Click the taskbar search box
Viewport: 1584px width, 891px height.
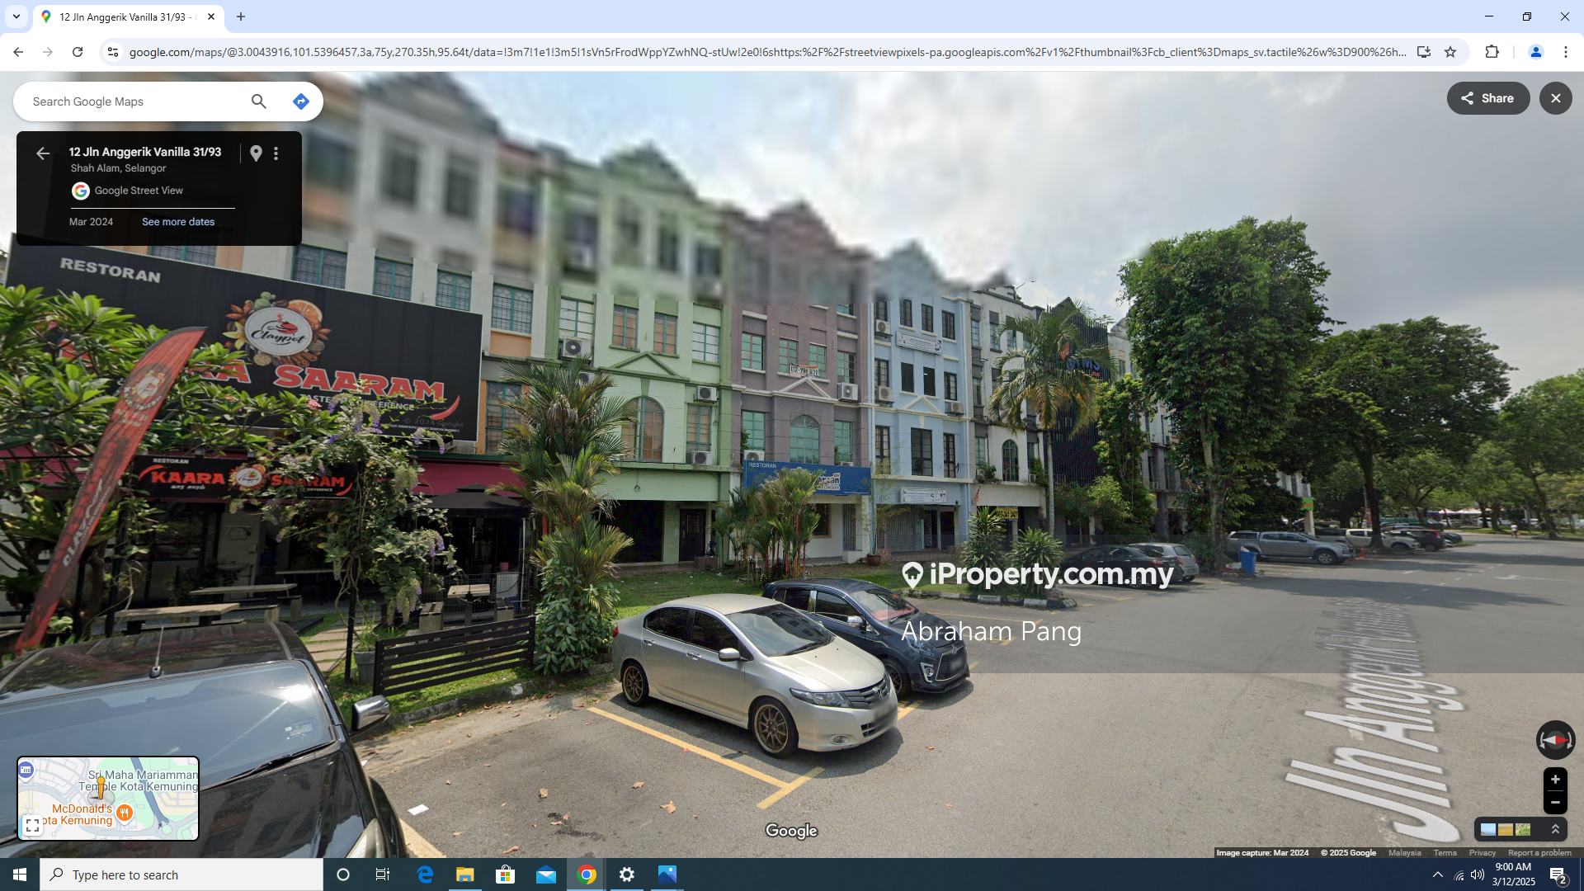tap(181, 874)
